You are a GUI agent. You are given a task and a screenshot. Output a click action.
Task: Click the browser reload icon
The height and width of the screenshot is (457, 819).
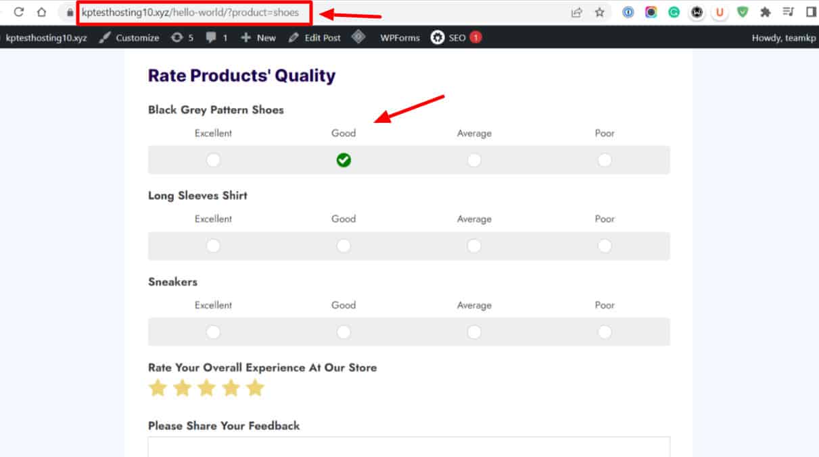(19, 12)
